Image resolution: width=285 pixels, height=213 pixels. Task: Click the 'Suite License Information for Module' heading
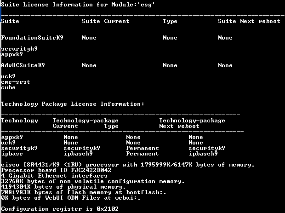coord(78,5)
